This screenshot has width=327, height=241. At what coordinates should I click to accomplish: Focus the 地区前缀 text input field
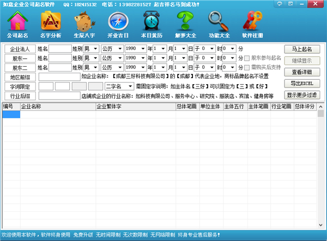[x=59, y=77]
